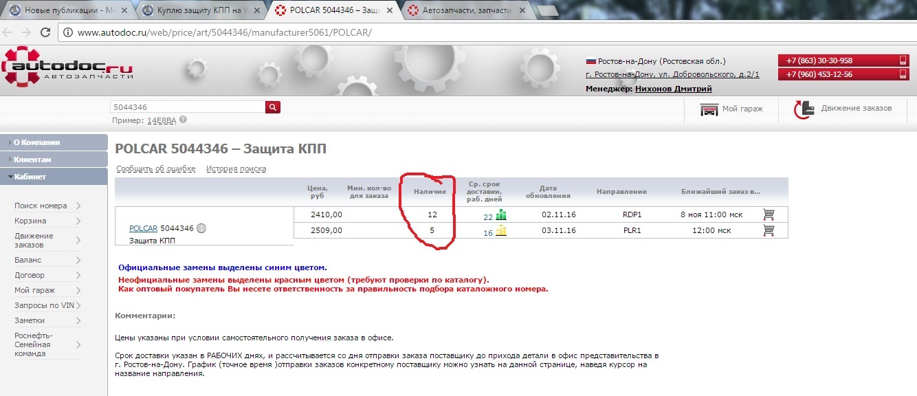Click the example number 14E8BA link

[162, 120]
